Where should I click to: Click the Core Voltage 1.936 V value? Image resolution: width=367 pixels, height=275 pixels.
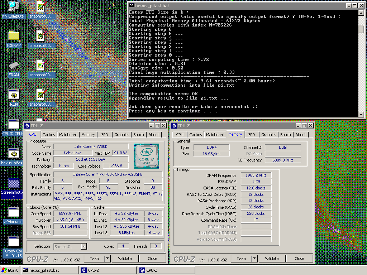pyautogui.click(x=115, y=166)
